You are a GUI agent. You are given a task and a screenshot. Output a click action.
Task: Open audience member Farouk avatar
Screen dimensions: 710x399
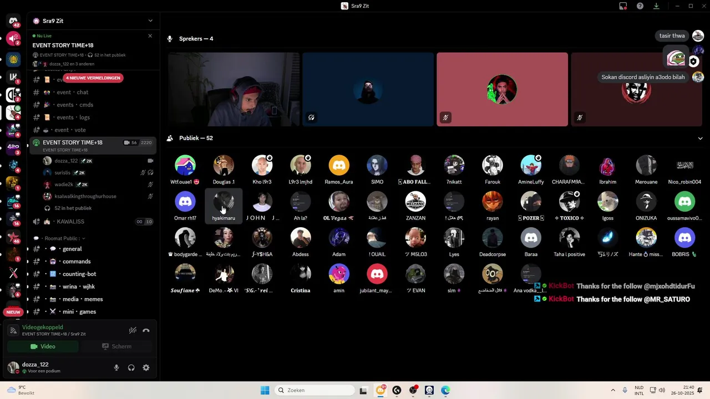tap(493, 165)
